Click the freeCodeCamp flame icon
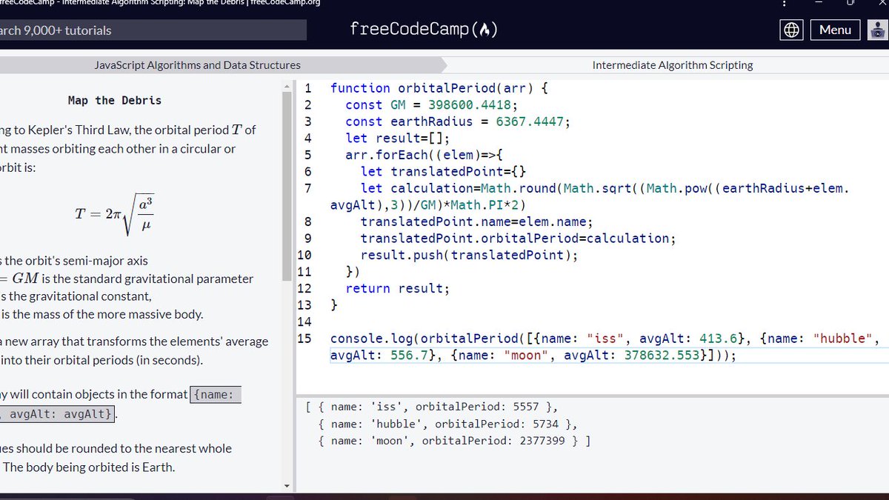 485,30
